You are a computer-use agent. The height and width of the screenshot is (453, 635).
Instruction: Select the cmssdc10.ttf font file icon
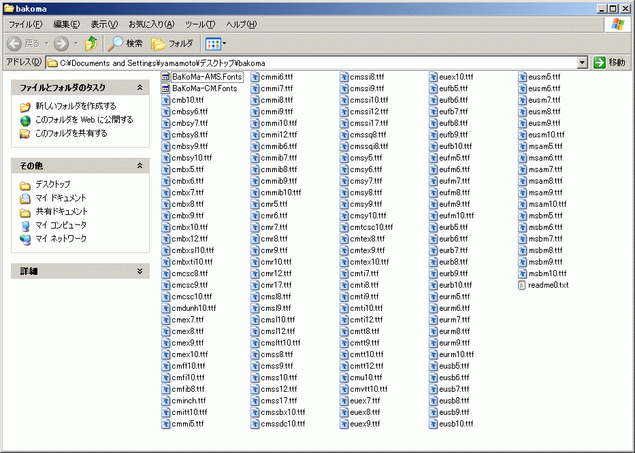click(x=255, y=424)
